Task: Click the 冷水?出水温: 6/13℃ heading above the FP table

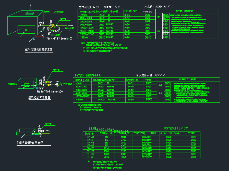Action: pos(176,128)
